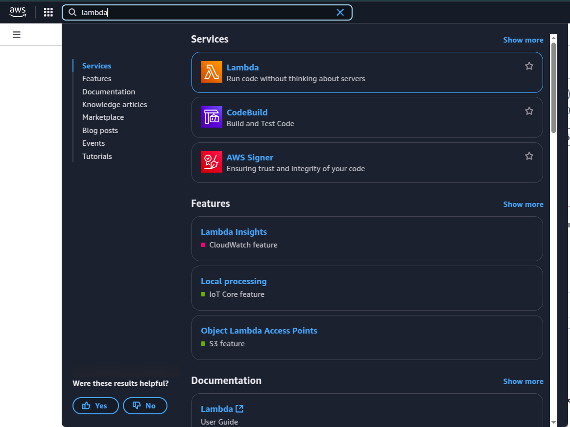Open Lambda User Guide via external-link icon
Image resolution: width=570 pixels, height=427 pixels.
click(239, 408)
